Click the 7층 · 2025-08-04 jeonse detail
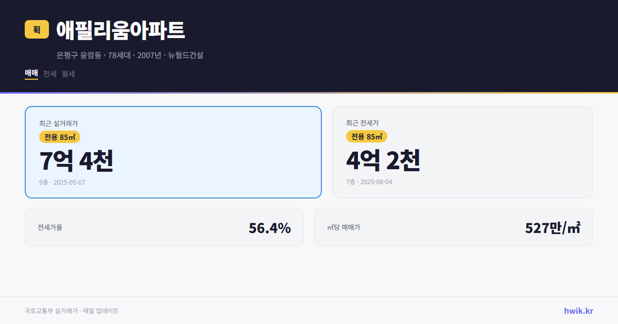The image size is (618, 324). point(370,182)
